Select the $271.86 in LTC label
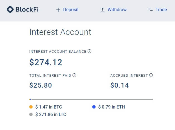Image resolution: width=175 pixels, height=130 pixels. pos(51,114)
